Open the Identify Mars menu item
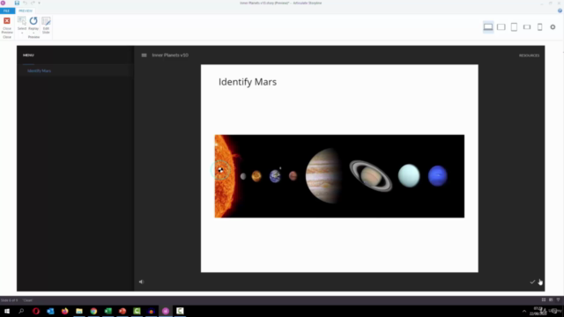Image resolution: width=564 pixels, height=317 pixels. [39, 70]
